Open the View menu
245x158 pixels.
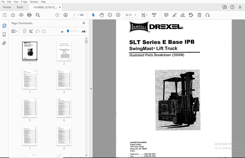tap(16, 2)
